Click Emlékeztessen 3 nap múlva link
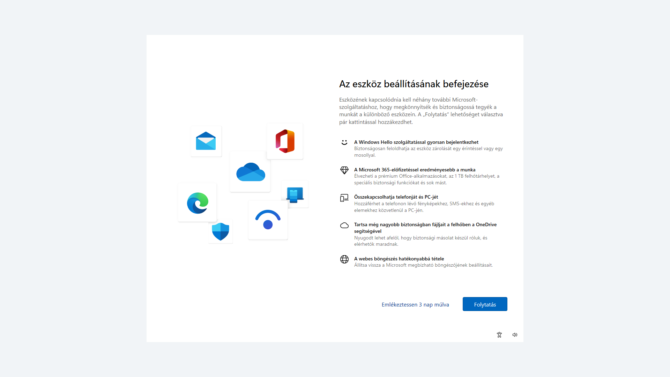 point(415,304)
